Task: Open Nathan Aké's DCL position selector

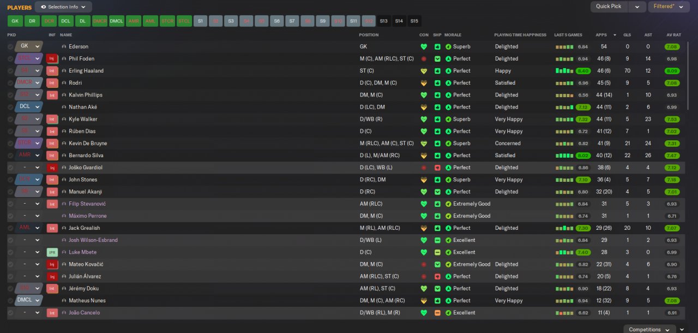Action: click(29, 107)
